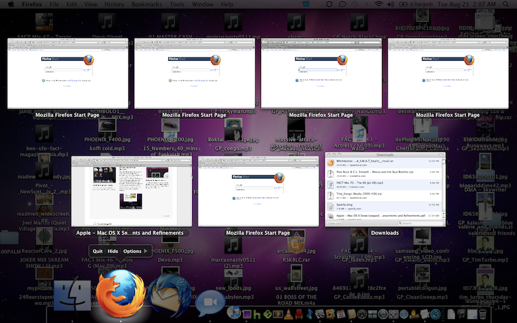The height and width of the screenshot is (323, 517).
Task: Open the volume menu bar icon
Action: [390, 5]
